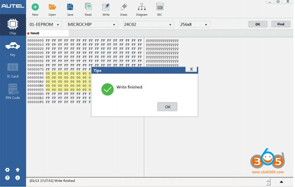
Task: Click the address 00000080 row label
Action: click(35, 73)
